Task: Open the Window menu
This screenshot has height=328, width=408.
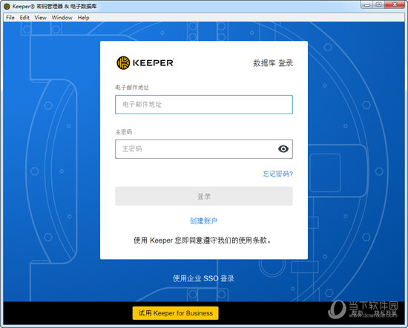Action: click(x=62, y=18)
